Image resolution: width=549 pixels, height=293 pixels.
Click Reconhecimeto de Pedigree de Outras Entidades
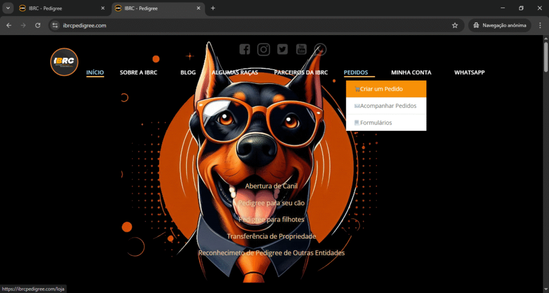[x=271, y=253]
